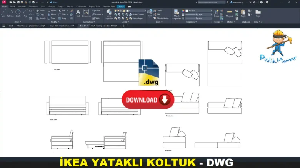Expand the Properties panel
Image resolution: width=300 pixels, height=168 pixels.
coord(191,22)
